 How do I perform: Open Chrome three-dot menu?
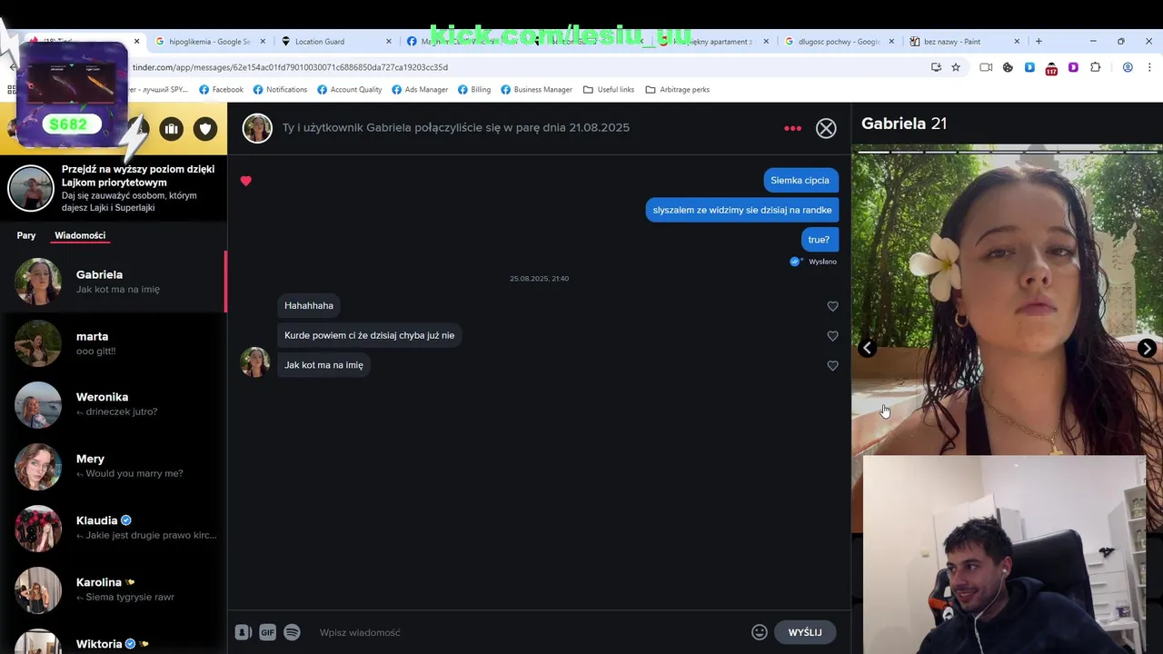click(x=1149, y=67)
